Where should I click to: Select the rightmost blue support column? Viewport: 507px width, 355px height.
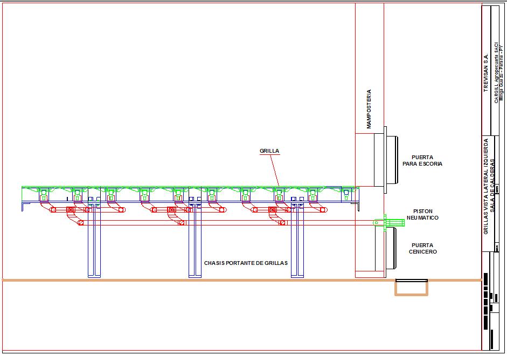pyautogui.click(x=297, y=237)
